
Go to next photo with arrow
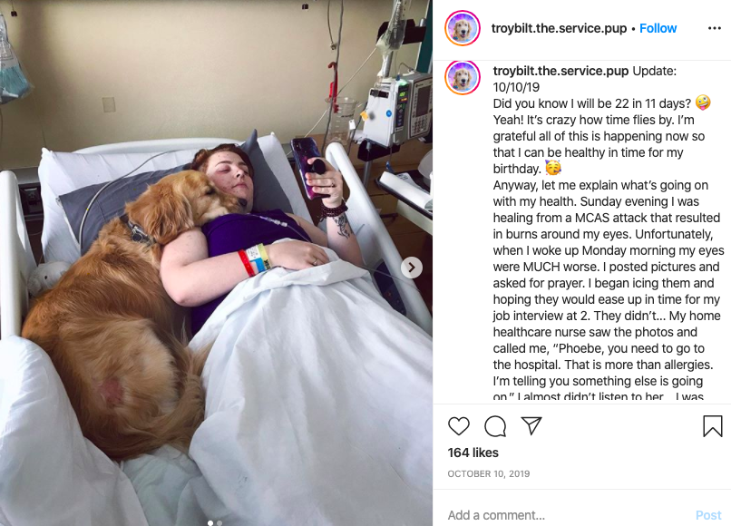[x=412, y=268]
